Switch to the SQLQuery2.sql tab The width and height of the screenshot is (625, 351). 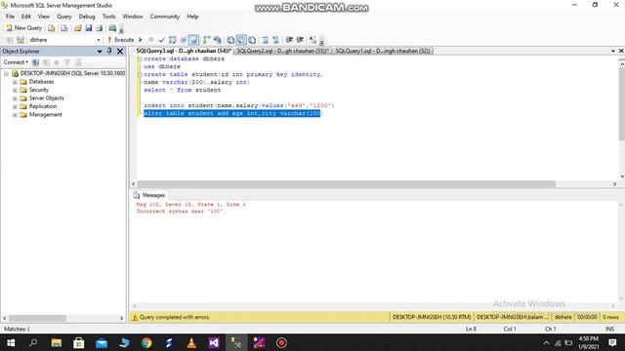[x=282, y=51]
